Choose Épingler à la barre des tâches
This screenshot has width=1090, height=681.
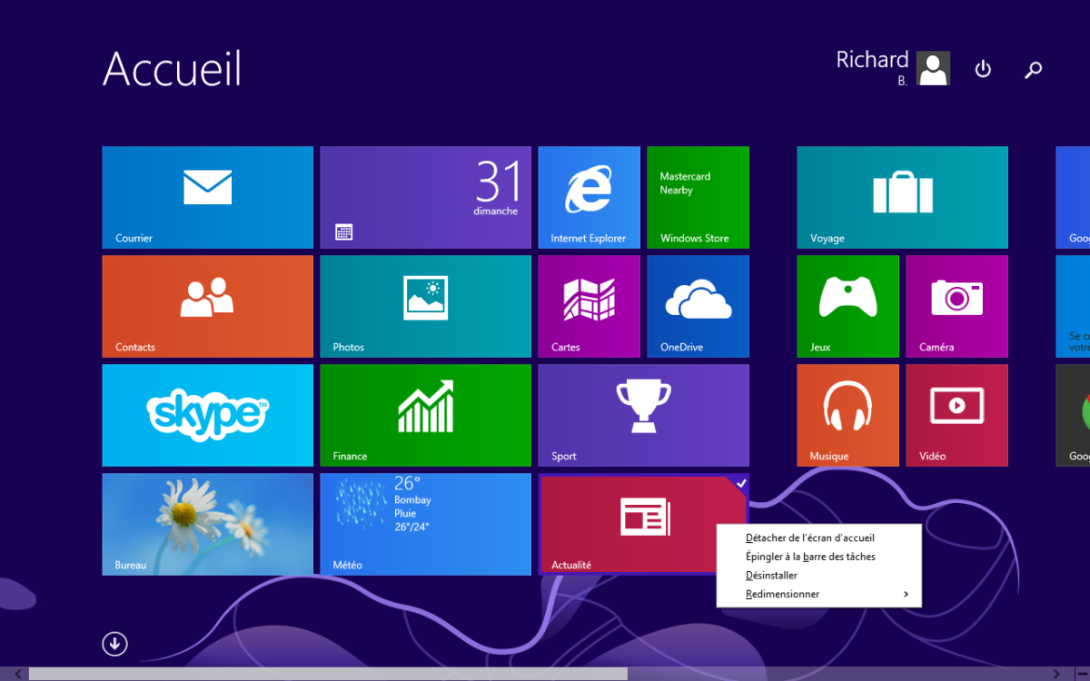point(810,557)
